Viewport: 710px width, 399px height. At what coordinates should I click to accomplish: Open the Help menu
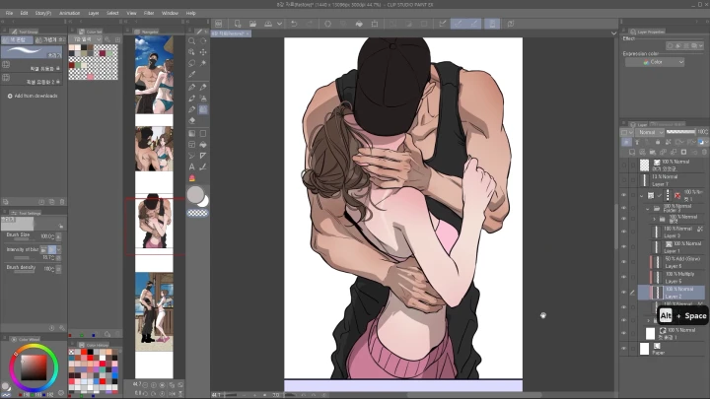(x=190, y=13)
